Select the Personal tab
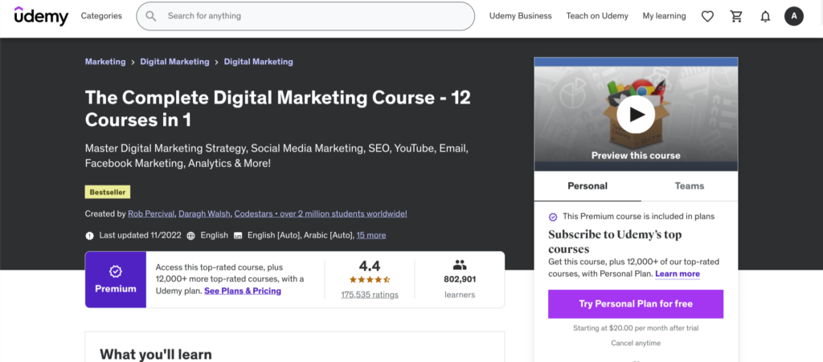Screen dimensions: 823x362 (x=588, y=185)
